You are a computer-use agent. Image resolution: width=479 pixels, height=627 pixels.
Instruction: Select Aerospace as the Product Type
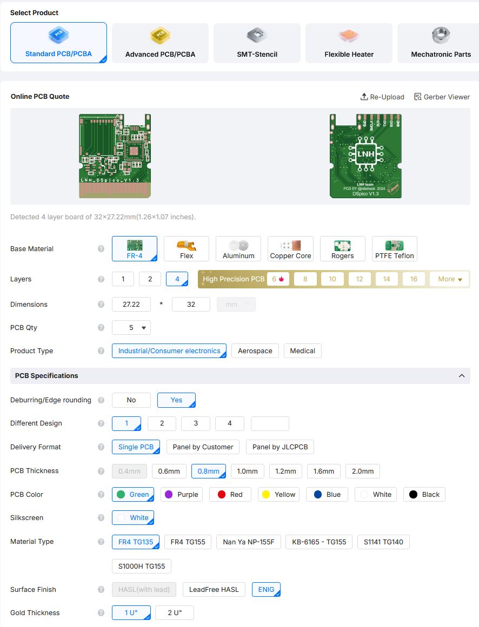[255, 350]
